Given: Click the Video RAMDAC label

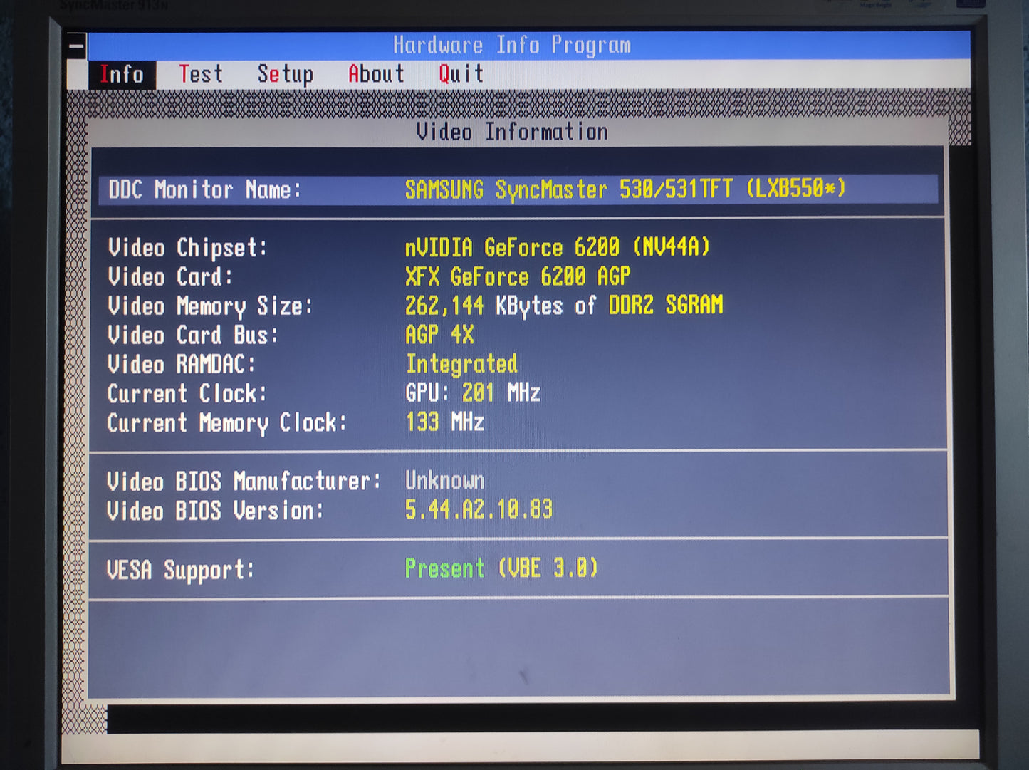Looking at the screenshot, I should [x=182, y=365].
